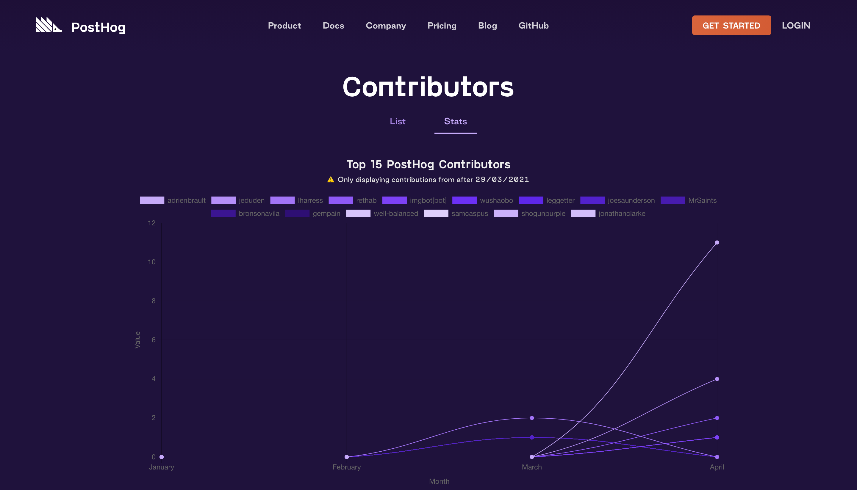This screenshot has width=857, height=490.
Task: Toggle MrSaints contributor line visibility
Action: coord(689,201)
